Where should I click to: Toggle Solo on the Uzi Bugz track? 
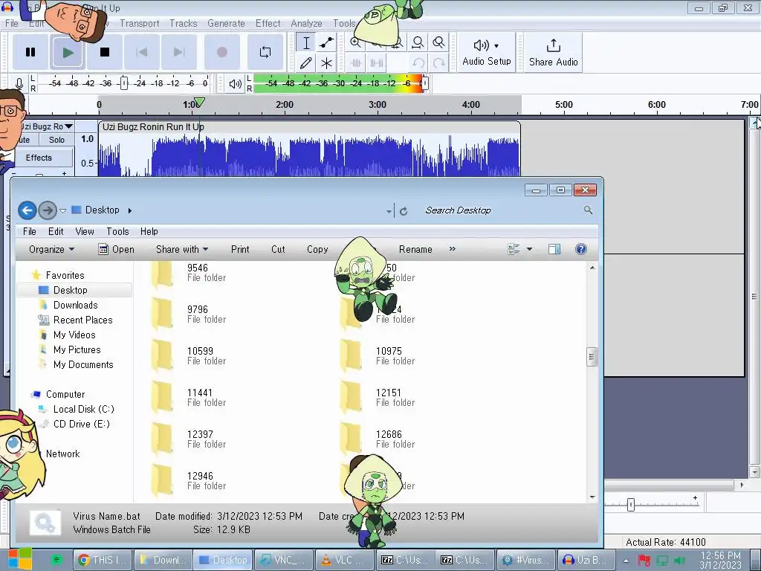pyautogui.click(x=56, y=140)
